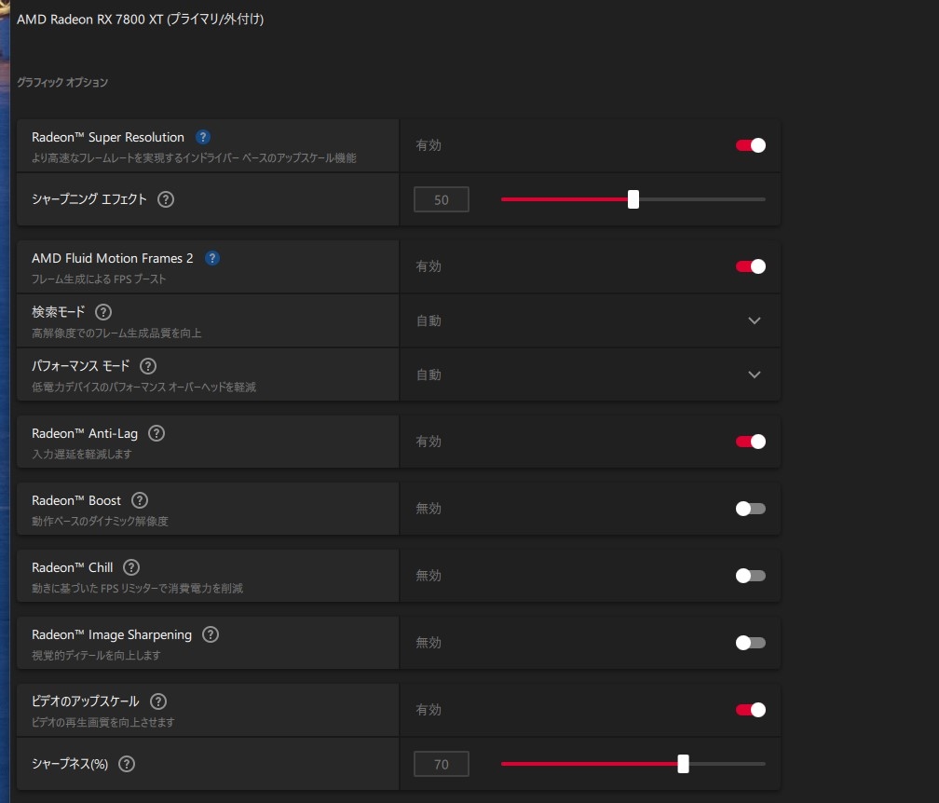939x803 pixels.
Task: Turn off AMD Fluid Motion Frames 2
Action: [751, 266]
